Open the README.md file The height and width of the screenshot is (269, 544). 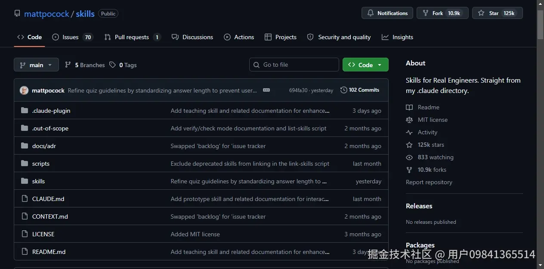point(49,252)
